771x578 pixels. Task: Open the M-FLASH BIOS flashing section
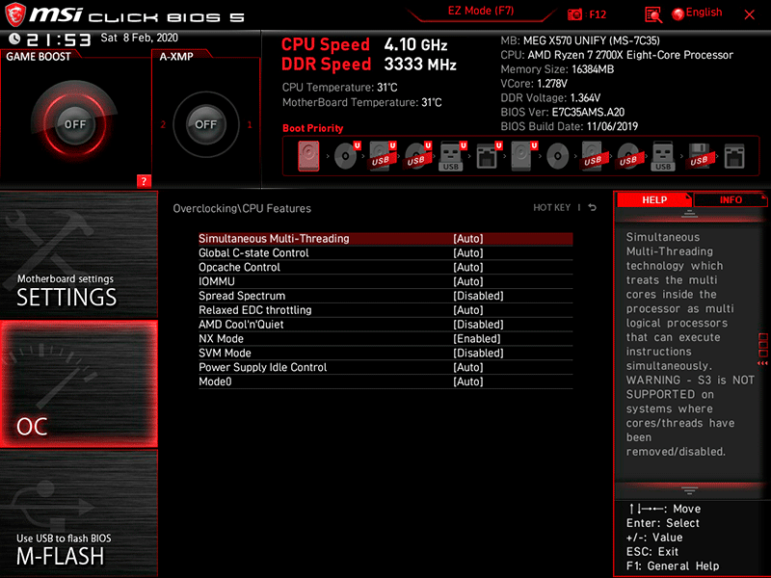(79, 513)
